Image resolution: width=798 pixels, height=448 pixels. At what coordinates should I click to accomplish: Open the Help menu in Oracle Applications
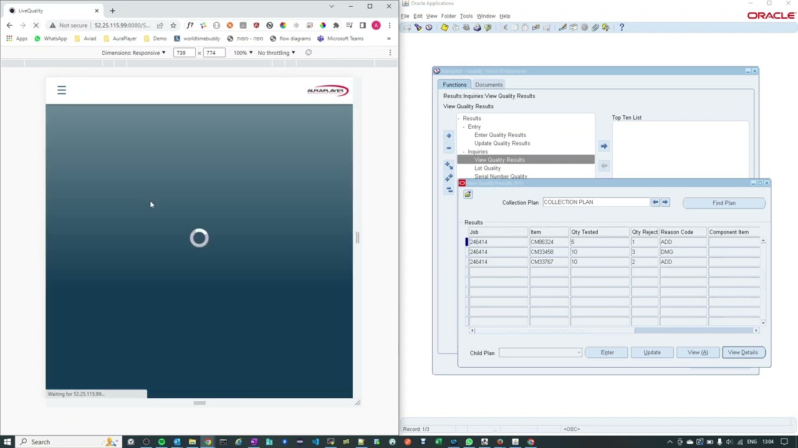(x=504, y=16)
